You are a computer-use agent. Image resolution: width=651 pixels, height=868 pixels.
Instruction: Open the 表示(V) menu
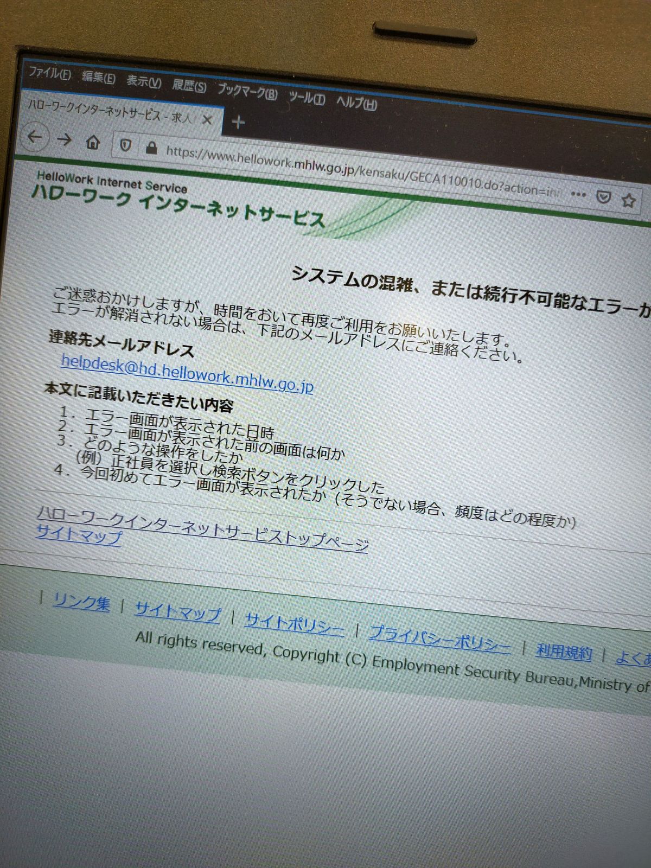click(x=144, y=82)
